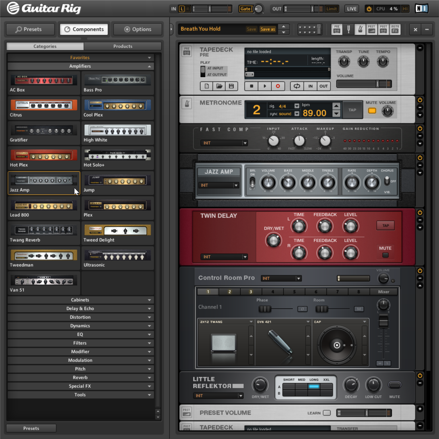Click the bottom Presets button
The height and width of the screenshot is (439, 439).
(x=31, y=428)
